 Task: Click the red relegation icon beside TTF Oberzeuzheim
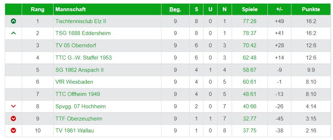13,119
